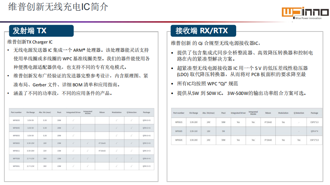
Task: Click Rdson header in RX table
Action: point(268,113)
